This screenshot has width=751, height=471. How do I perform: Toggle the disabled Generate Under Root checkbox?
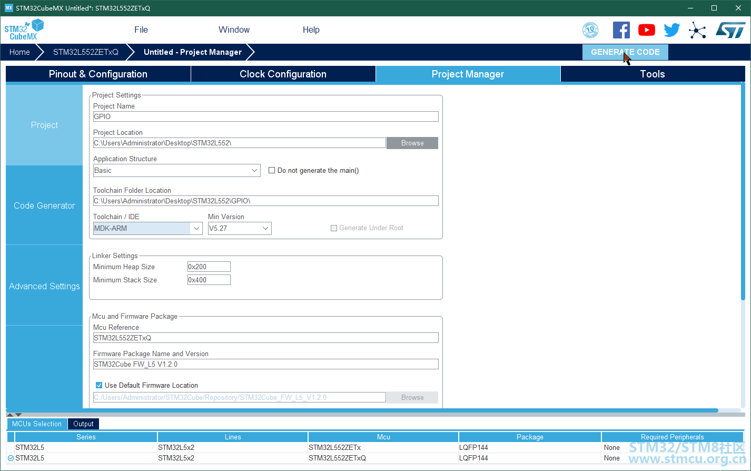tap(334, 228)
